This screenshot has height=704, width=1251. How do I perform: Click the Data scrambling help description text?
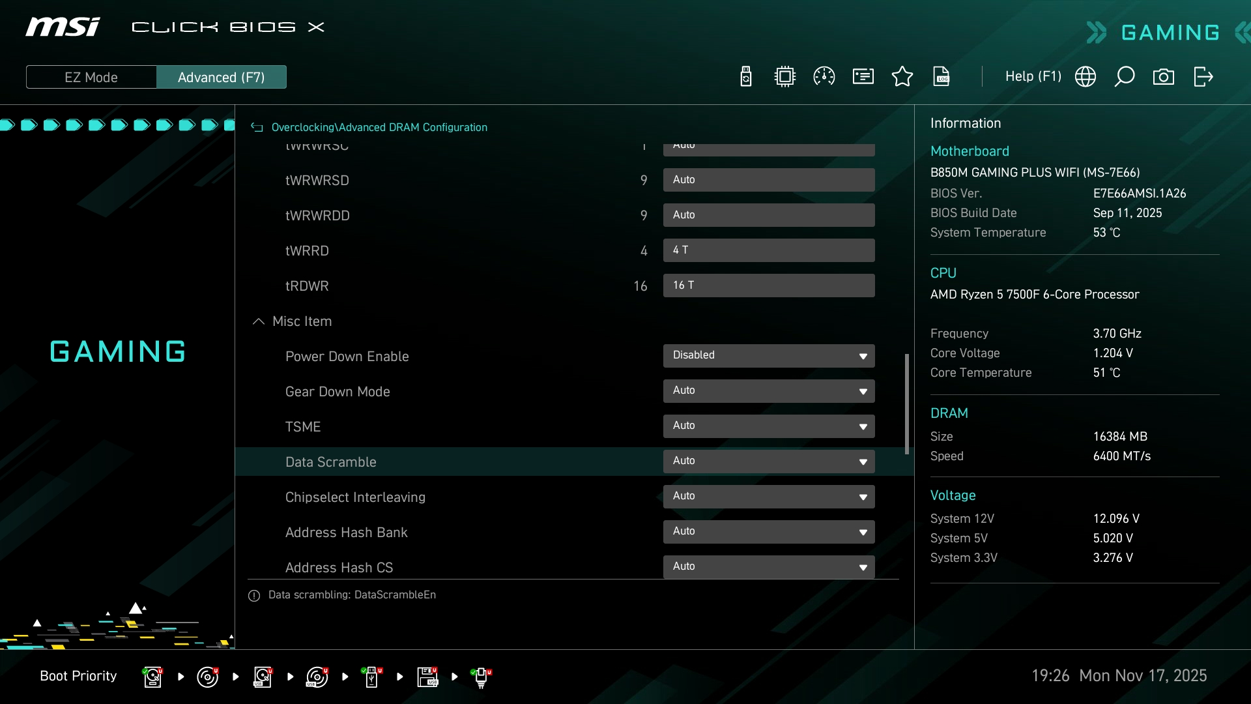coord(352,595)
